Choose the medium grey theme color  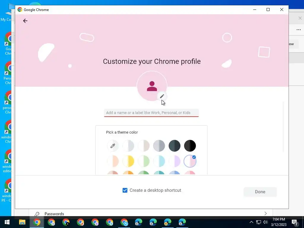(x=159, y=145)
